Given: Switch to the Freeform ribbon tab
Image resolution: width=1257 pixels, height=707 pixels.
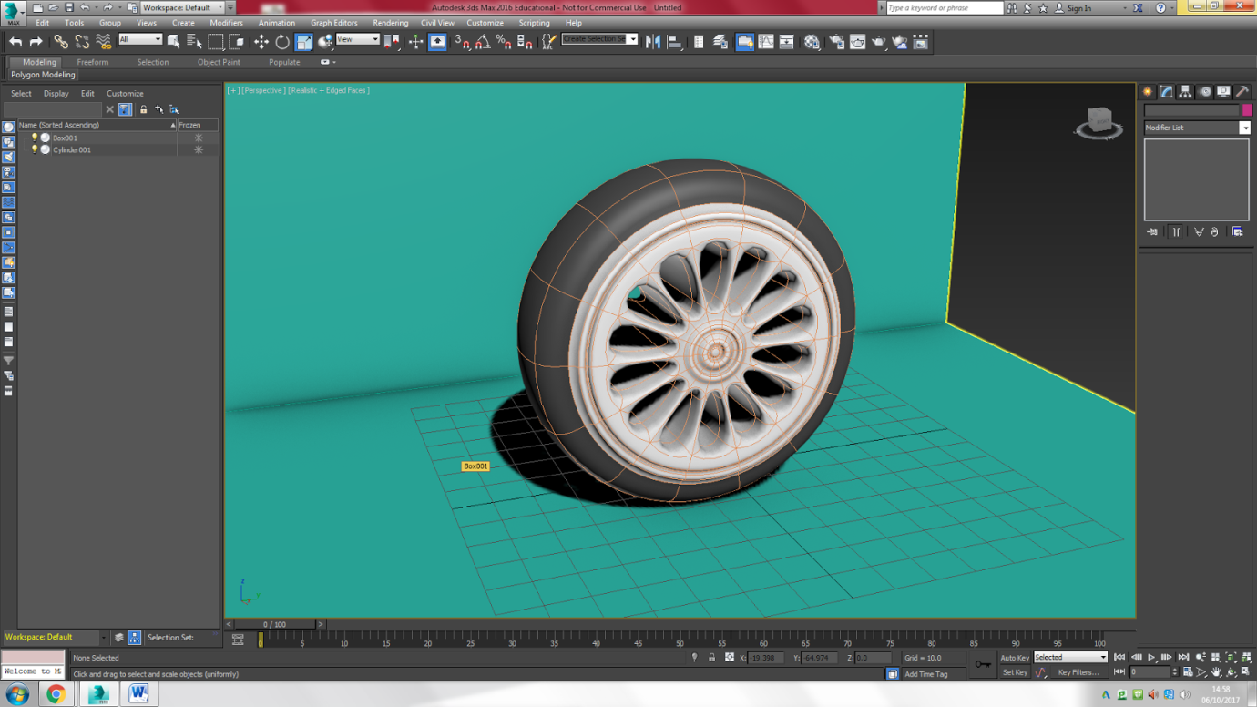Looking at the screenshot, I should [92, 62].
